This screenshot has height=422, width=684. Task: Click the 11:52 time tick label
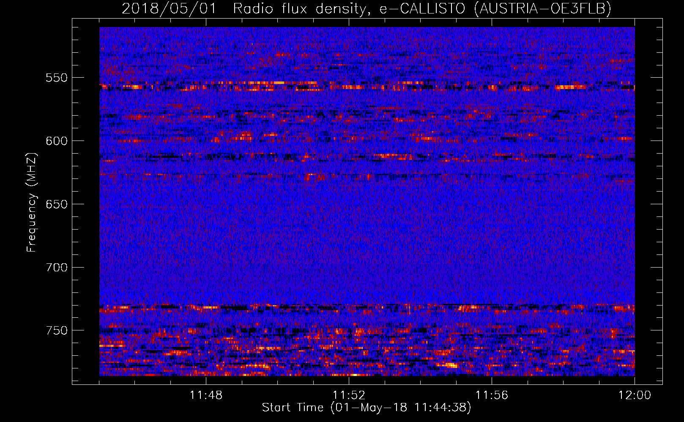(x=349, y=395)
